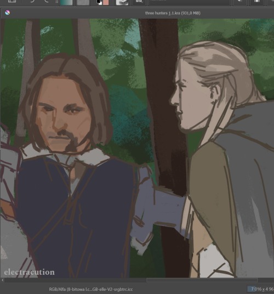Open the gray pattern preset swatch
Viewport: 274px width, 294px height.
click(x=83, y=2)
